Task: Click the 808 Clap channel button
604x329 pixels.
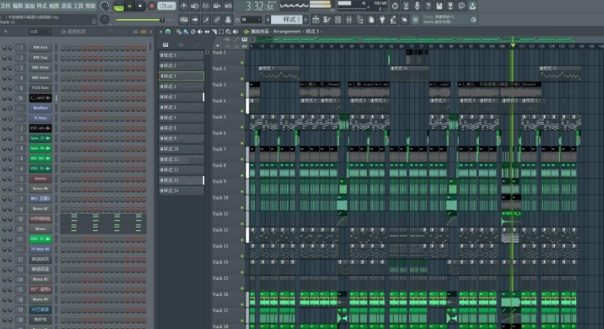Action: [x=40, y=58]
